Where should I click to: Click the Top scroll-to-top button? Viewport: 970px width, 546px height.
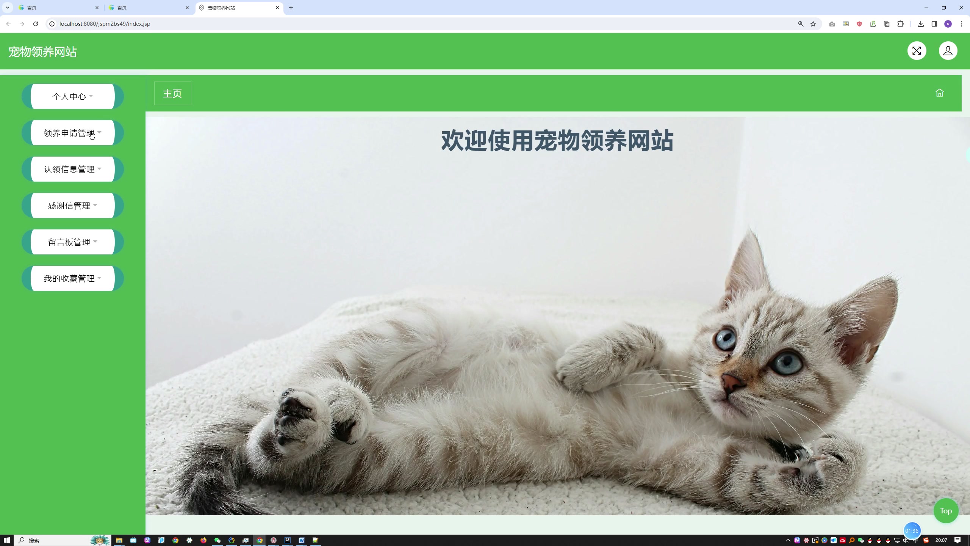click(x=946, y=511)
